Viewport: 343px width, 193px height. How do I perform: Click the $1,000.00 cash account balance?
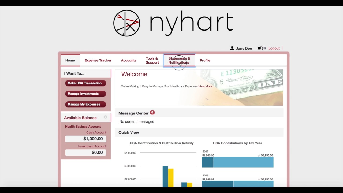coord(85,139)
